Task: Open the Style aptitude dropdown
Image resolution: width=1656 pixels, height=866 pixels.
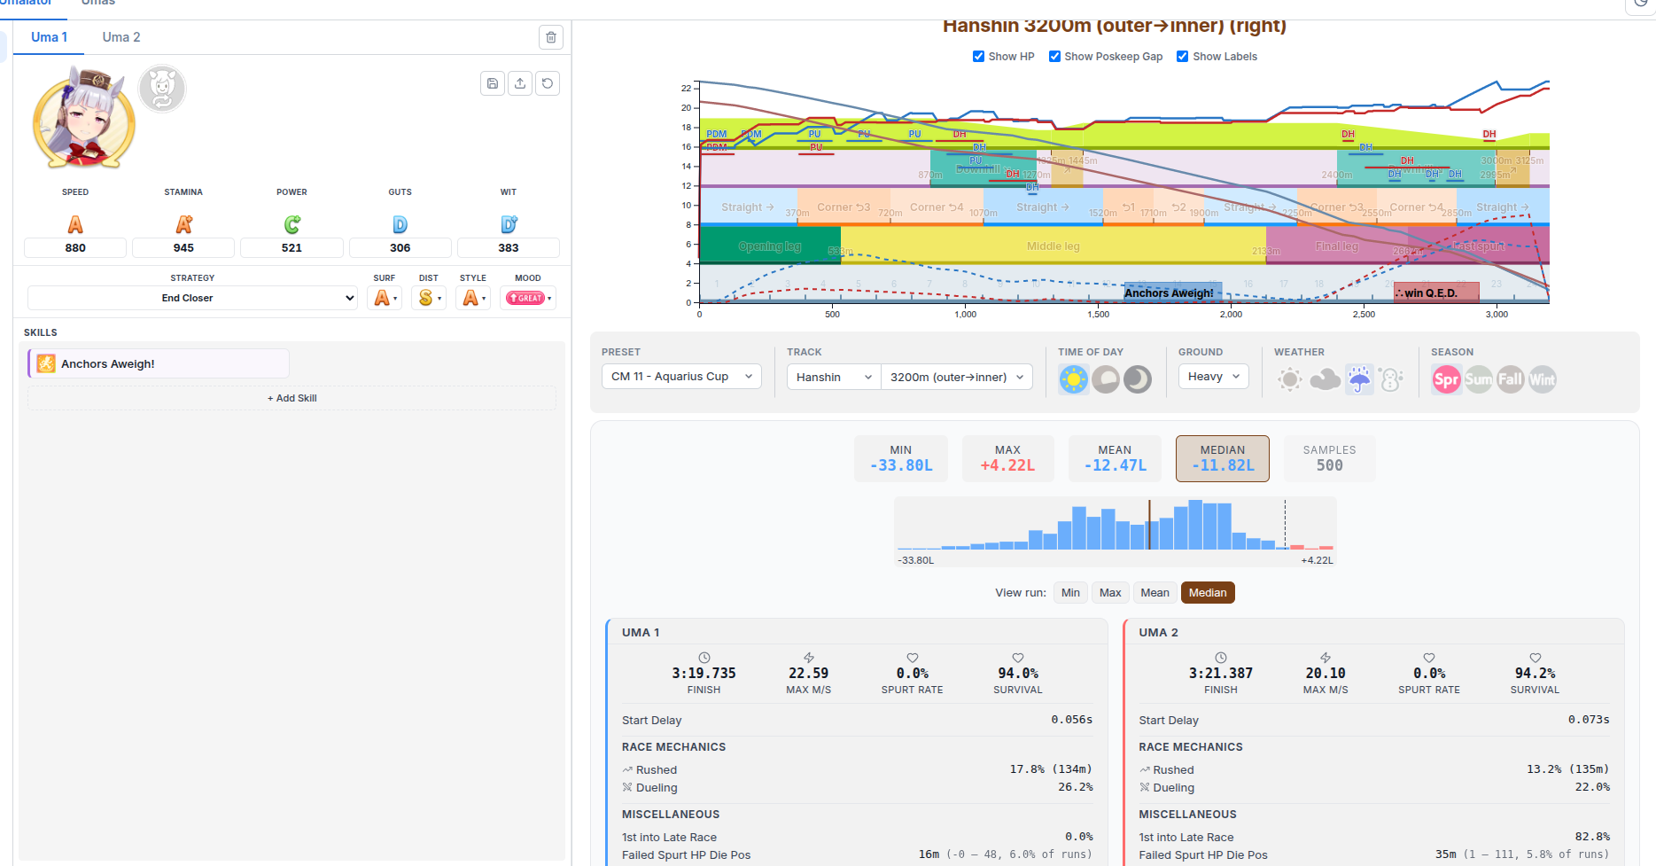Action: 473,298
